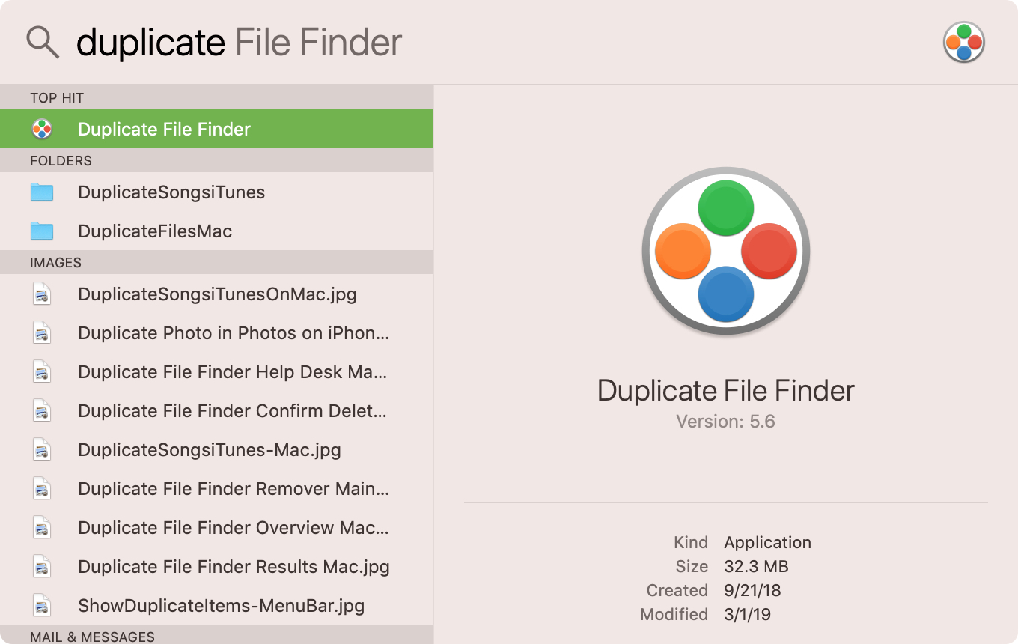Click the Created date 9/21/18
This screenshot has height=644, width=1018.
click(x=752, y=590)
